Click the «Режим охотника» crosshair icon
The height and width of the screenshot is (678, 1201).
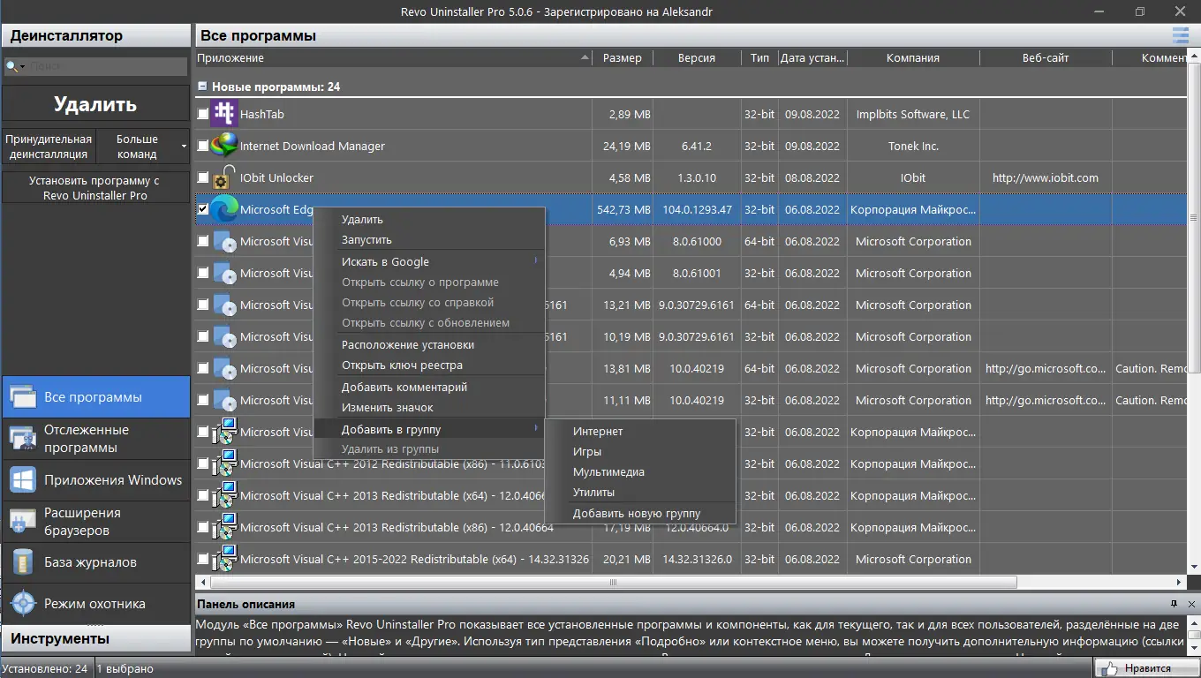[x=22, y=604]
